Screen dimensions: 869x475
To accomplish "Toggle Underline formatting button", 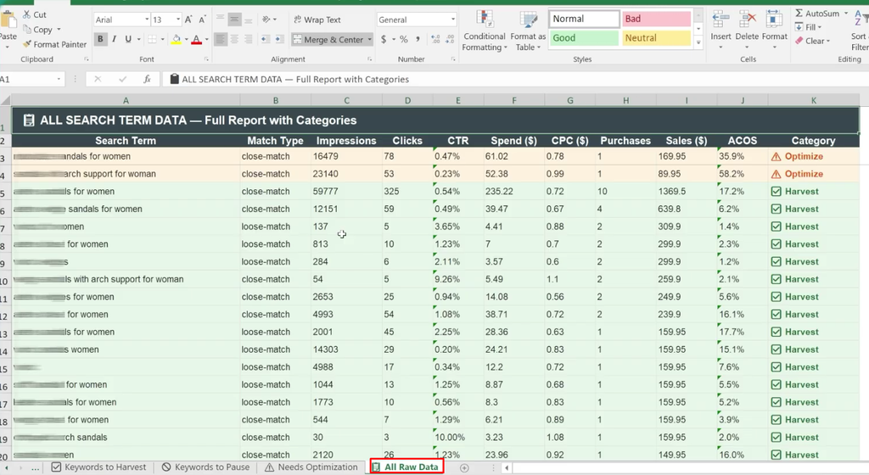I will point(128,39).
